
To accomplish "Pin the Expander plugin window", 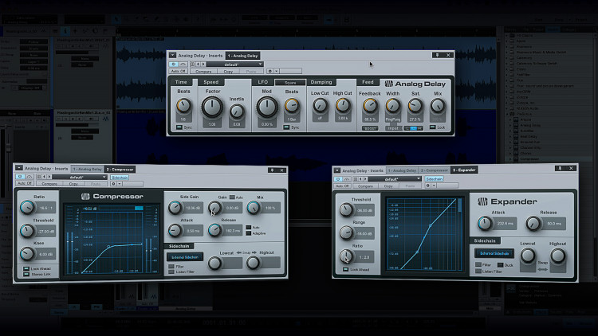I will coord(560,168).
